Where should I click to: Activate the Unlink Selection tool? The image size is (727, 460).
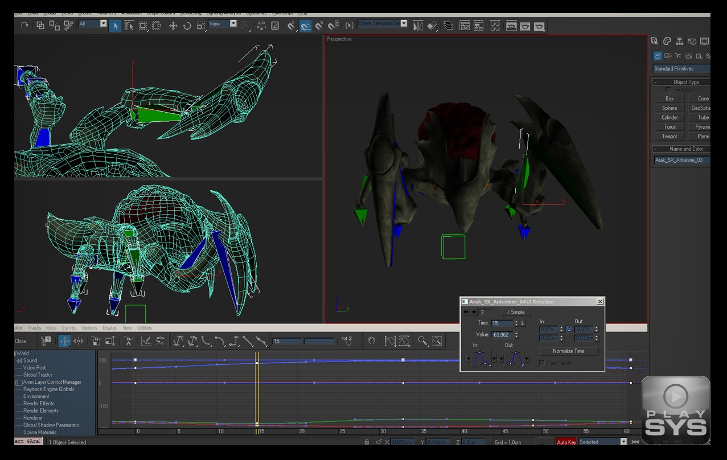55,26
